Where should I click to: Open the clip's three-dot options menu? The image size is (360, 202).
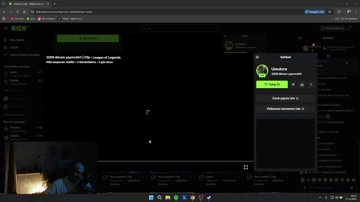[311, 84]
